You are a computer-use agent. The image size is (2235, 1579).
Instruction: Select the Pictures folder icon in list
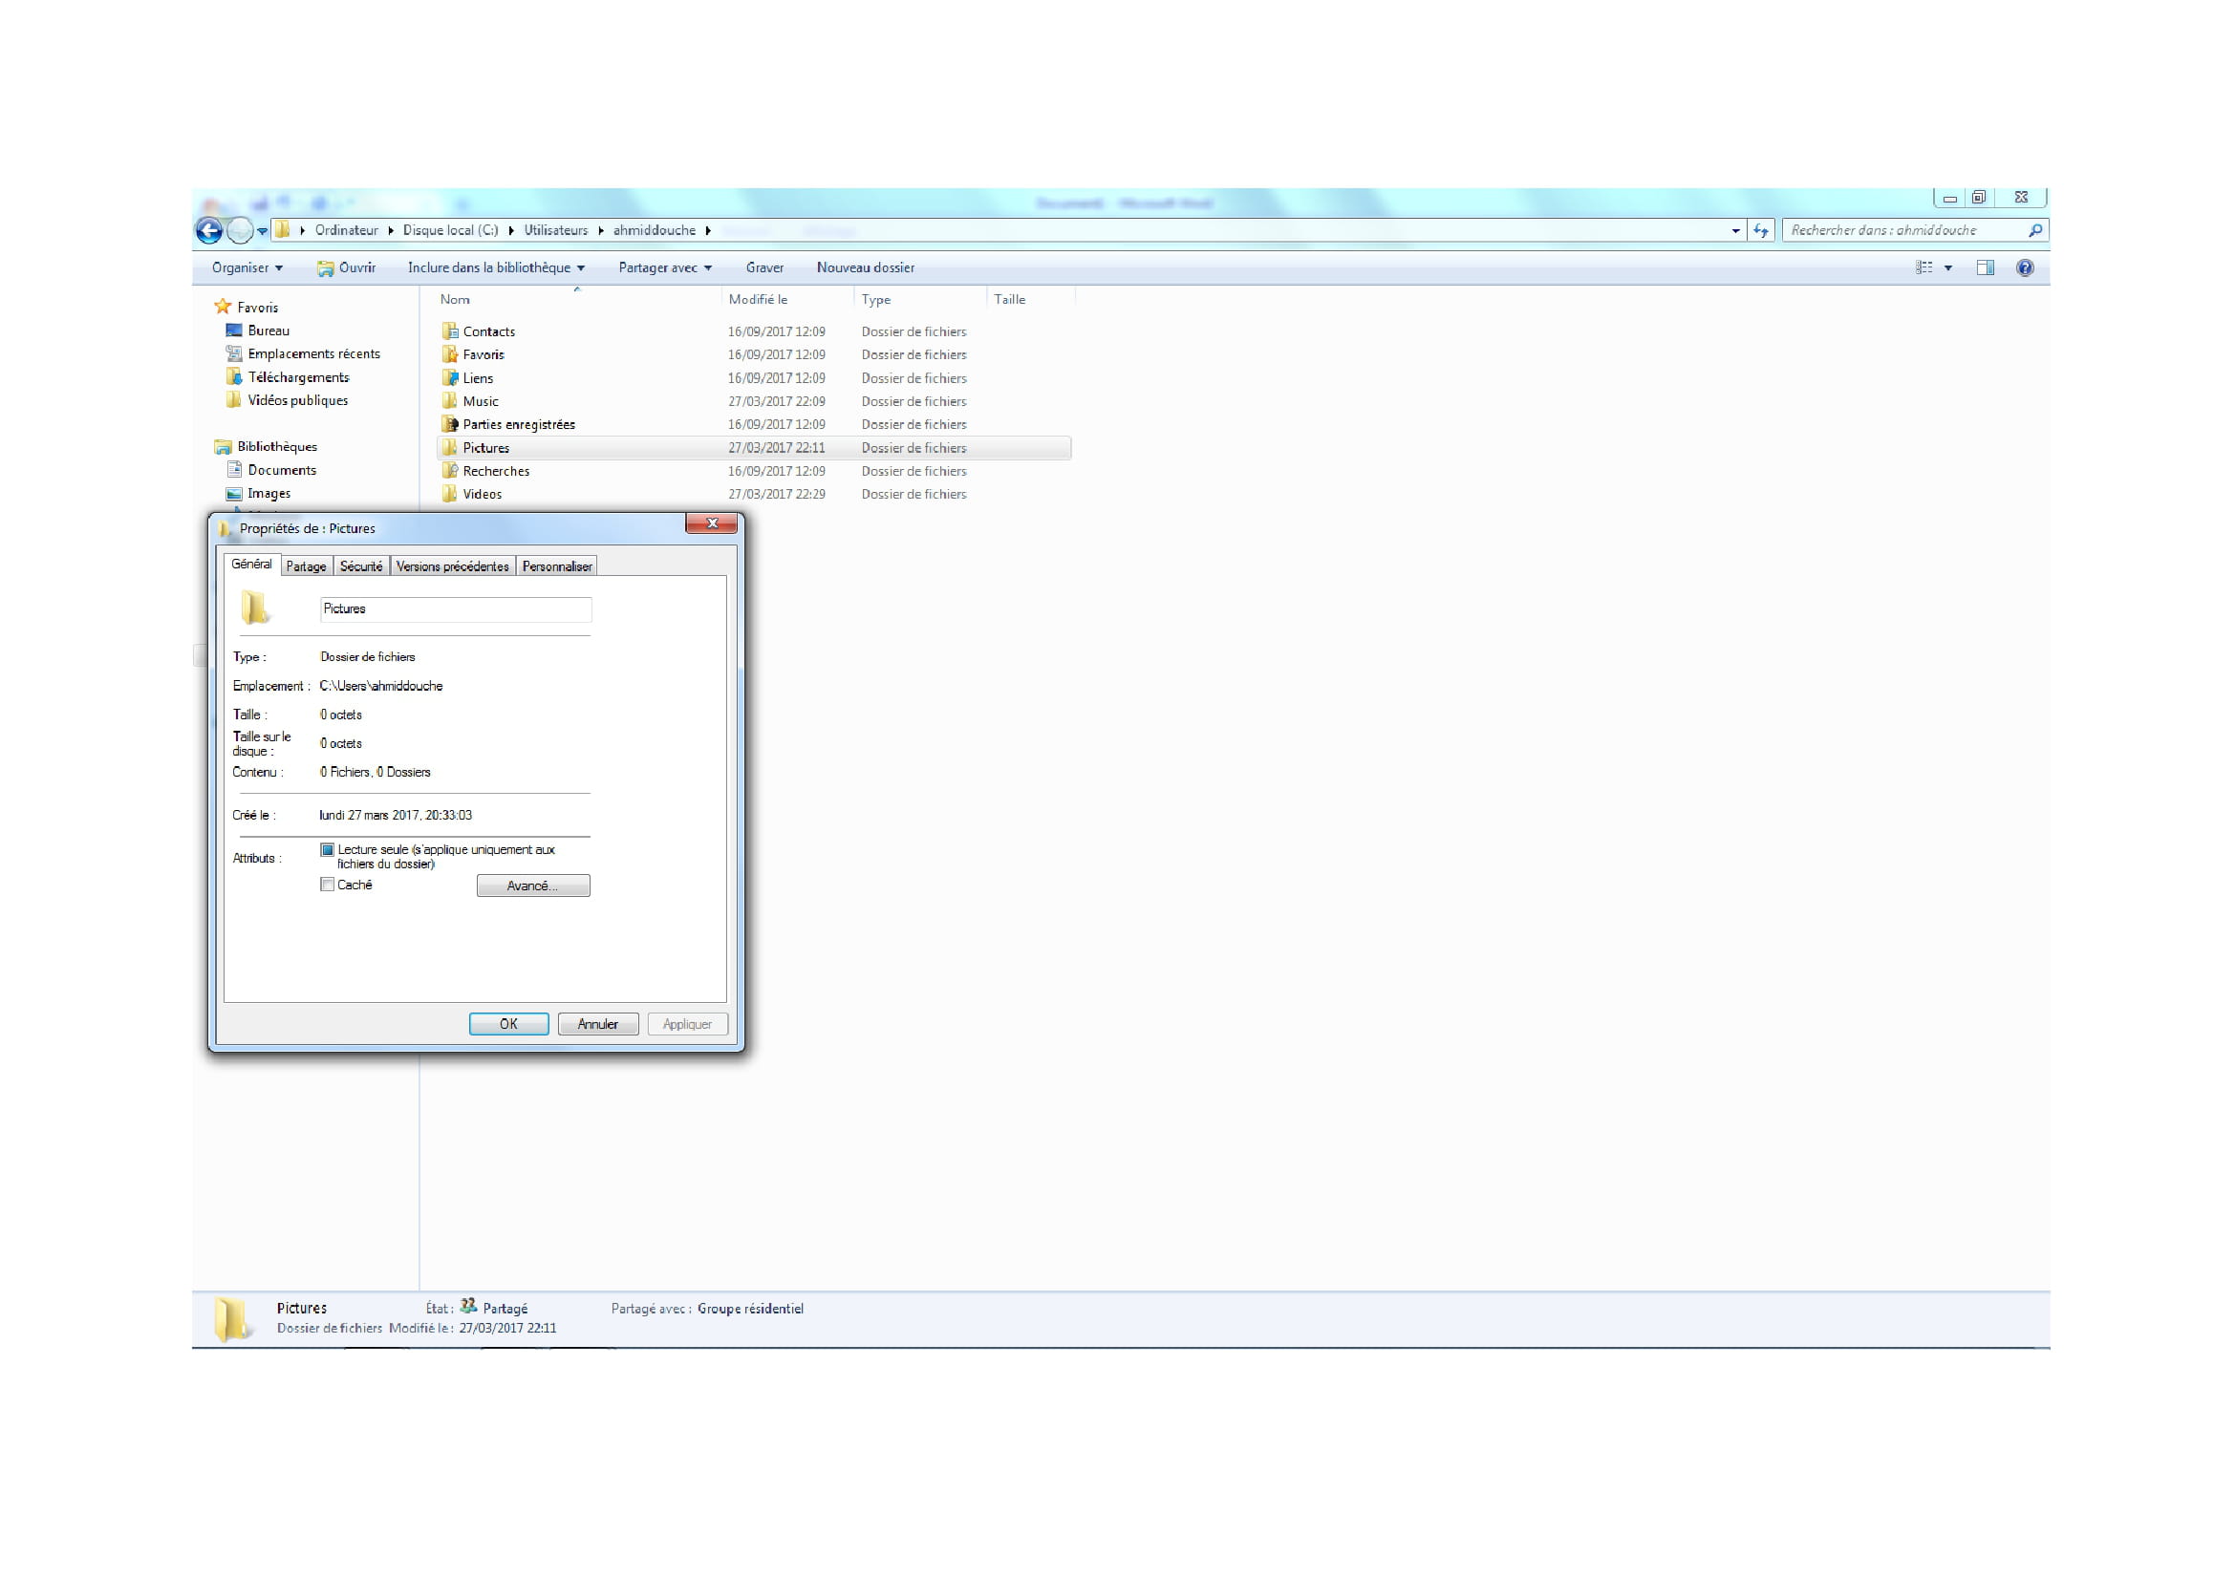[x=450, y=448]
